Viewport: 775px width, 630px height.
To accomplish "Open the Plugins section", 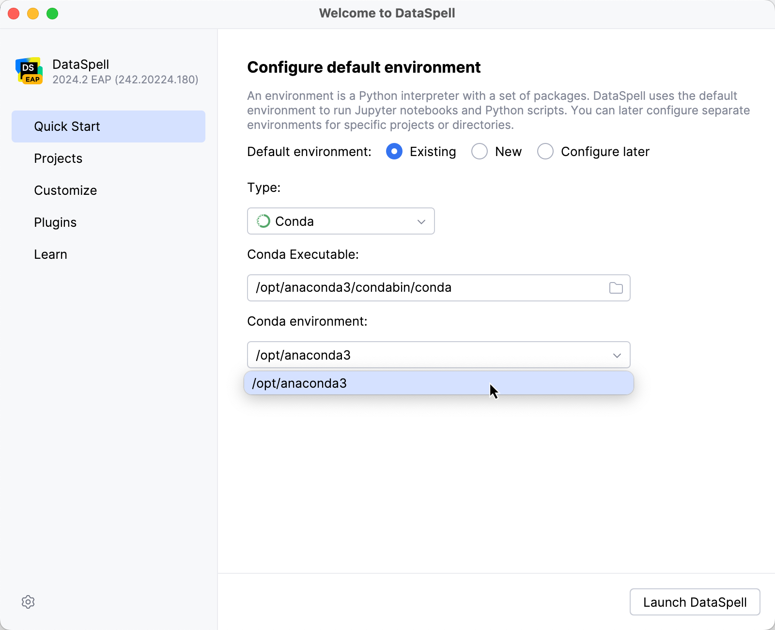I will click(x=55, y=222).
